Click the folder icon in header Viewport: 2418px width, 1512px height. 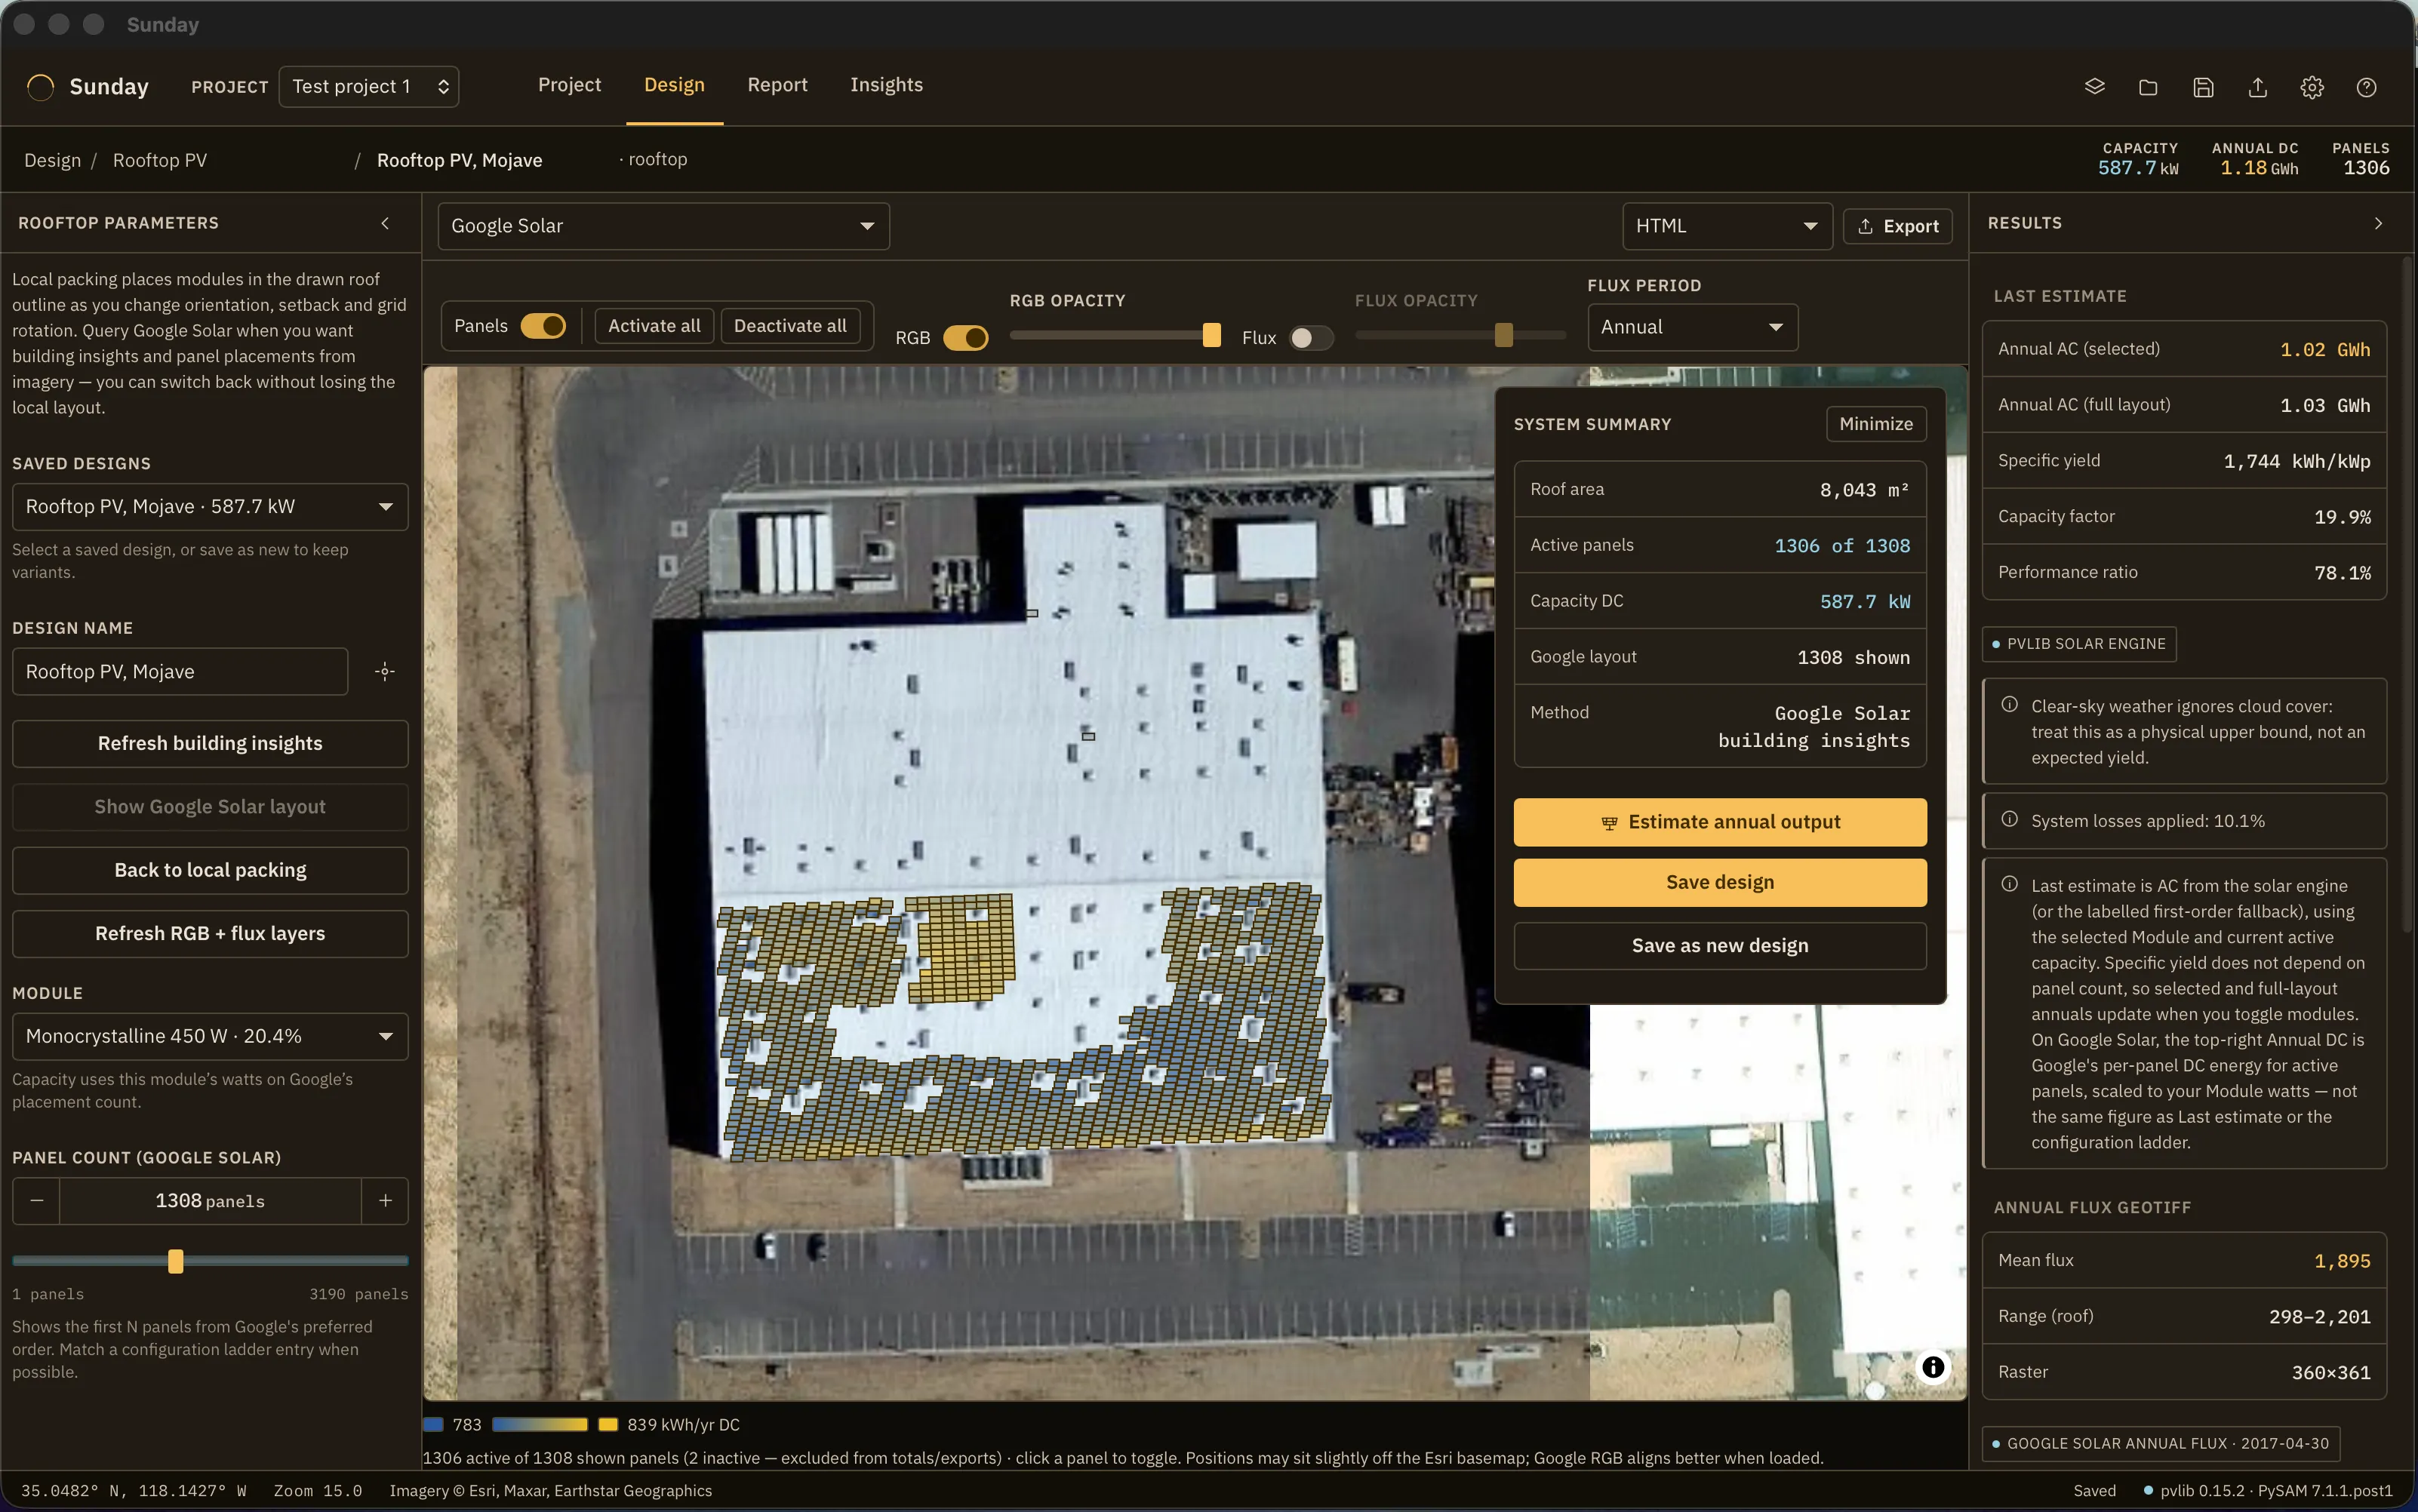pos(2148,87)
